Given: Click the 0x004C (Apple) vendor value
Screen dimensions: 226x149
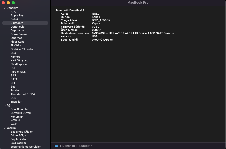Looking at the screenshot, I should 102,40.
